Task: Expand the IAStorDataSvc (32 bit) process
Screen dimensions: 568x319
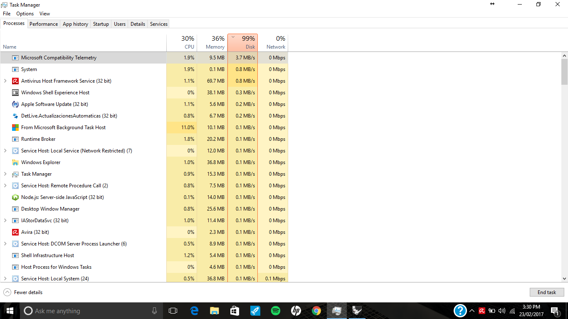Action: (x=5, y=221)
